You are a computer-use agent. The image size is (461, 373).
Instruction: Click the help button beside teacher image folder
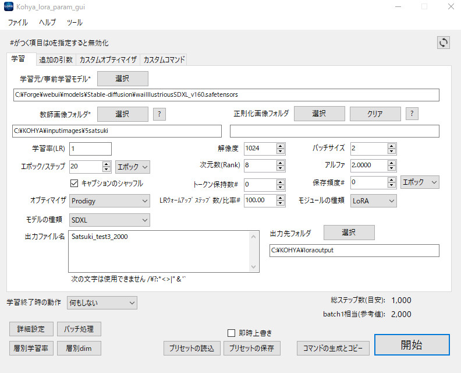click(x=159, y=114)
